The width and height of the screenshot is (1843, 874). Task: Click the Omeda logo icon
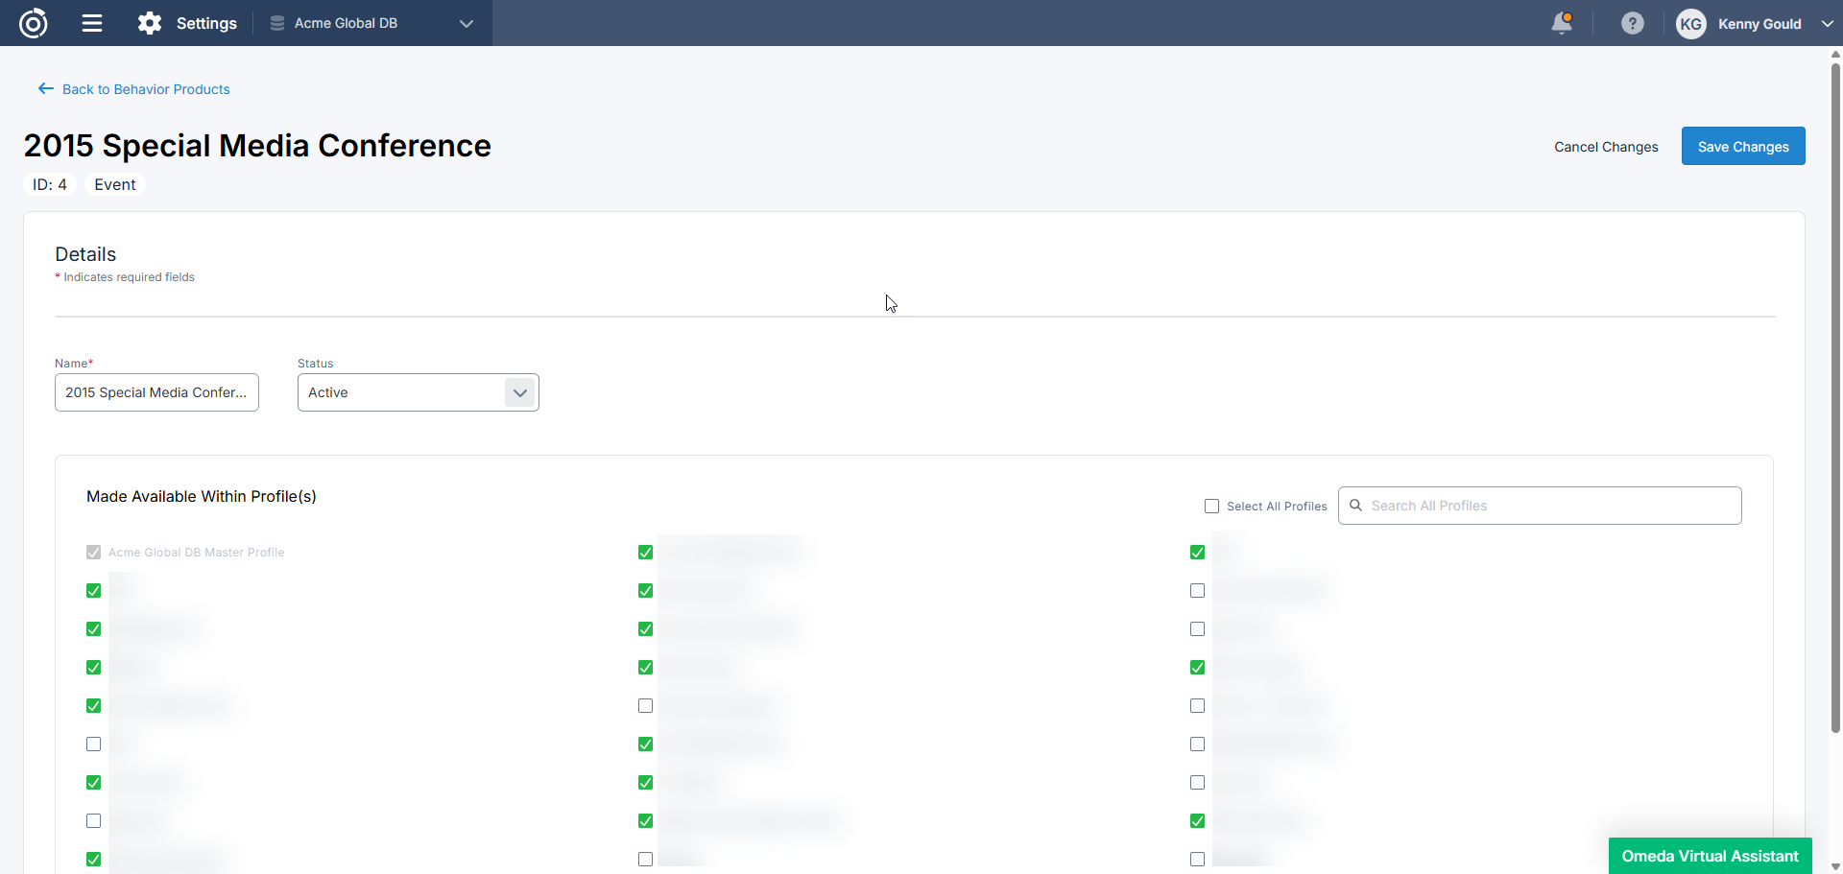34,23
